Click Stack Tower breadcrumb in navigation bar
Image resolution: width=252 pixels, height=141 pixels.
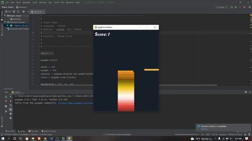7,7
